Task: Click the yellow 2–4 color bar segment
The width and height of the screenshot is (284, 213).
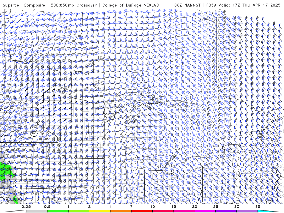Action: click(x=100, y=211)
